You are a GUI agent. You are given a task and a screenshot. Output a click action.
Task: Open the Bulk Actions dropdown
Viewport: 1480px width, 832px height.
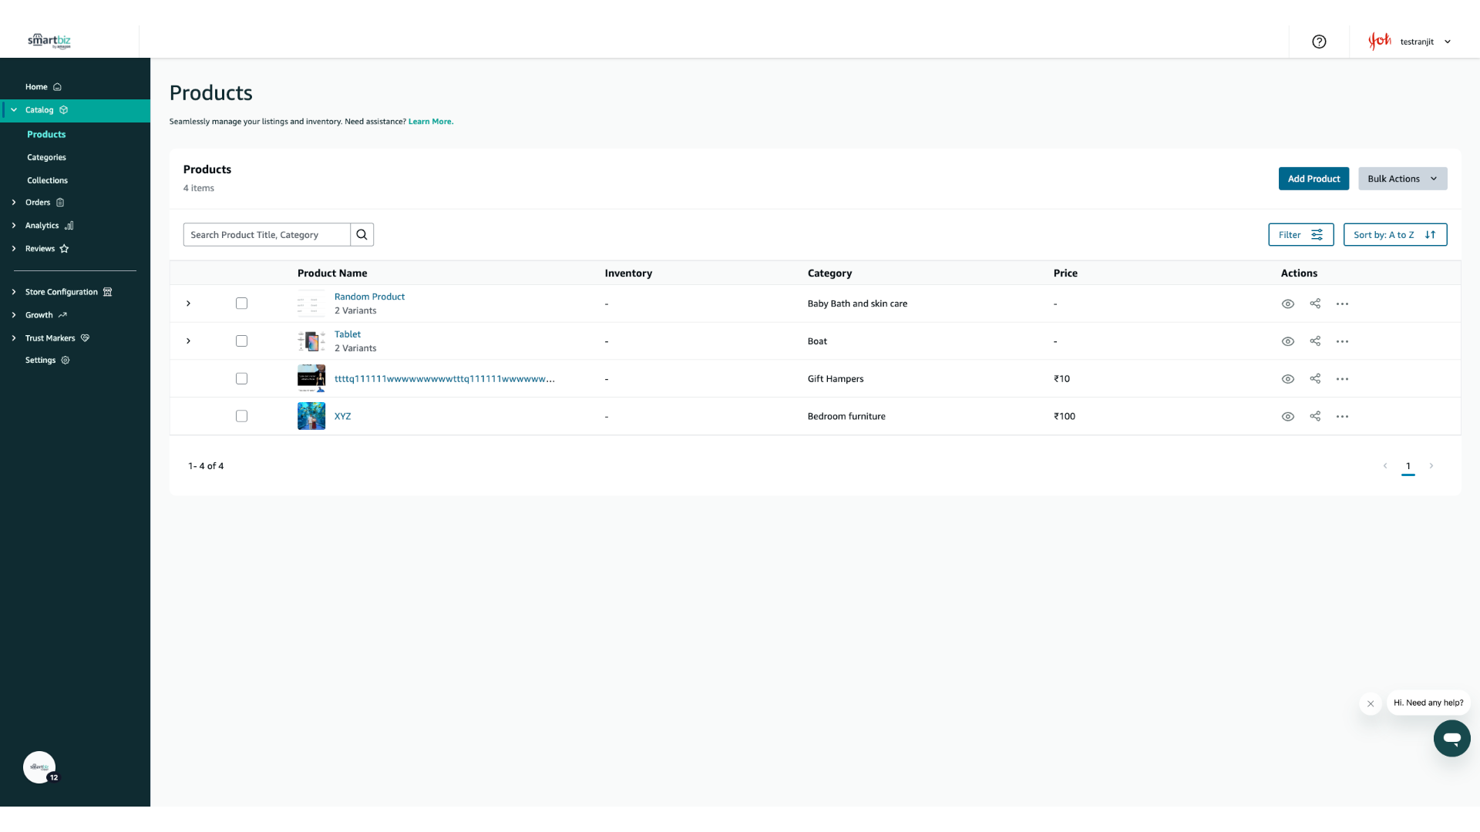click(1402, 179)
